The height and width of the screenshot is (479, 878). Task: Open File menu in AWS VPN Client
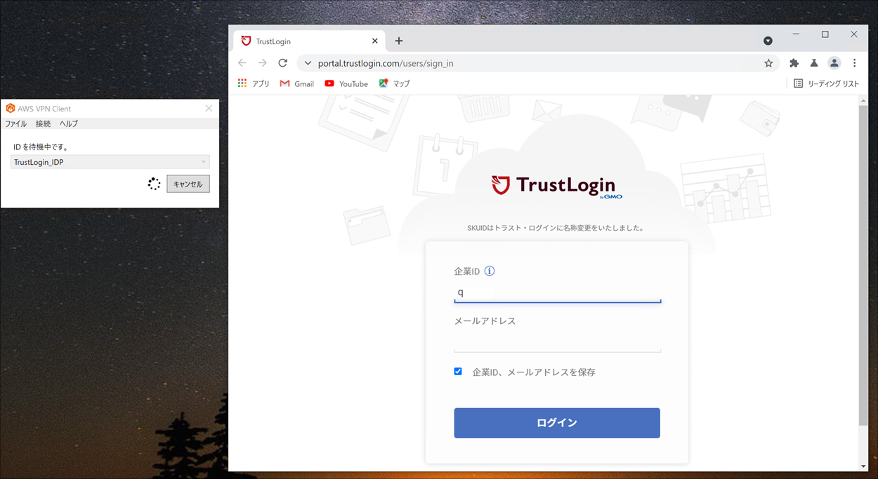pos(16,123)
